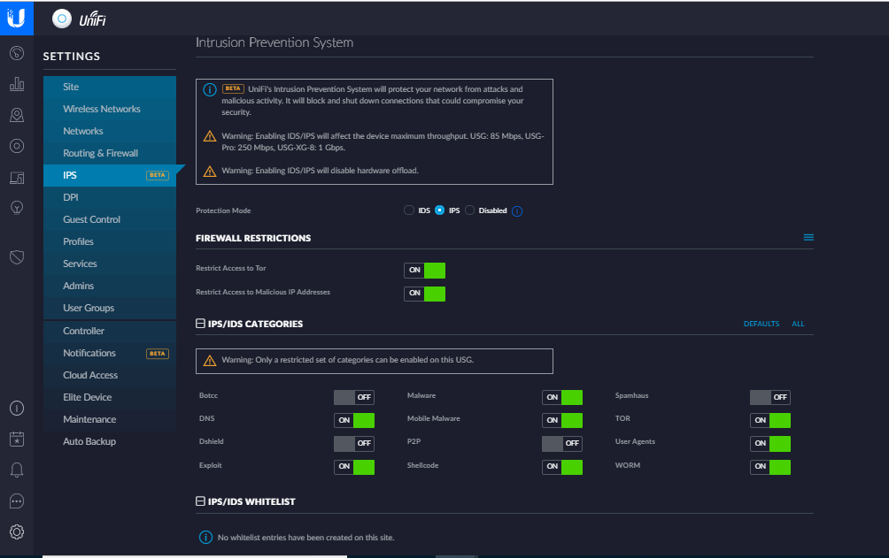This screenshot has width=889, height=558.
Task: Open the Dashboard icon in left sidebar
Action: [17, 53]
